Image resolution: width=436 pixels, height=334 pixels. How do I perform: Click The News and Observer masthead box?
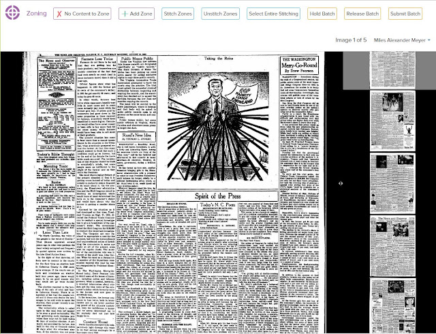click(x=56, y=104)
